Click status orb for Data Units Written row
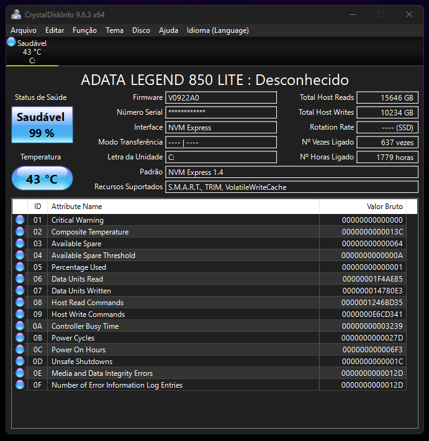Image resolution: width=429 pixels, height=441 pixels. [20, 290]
